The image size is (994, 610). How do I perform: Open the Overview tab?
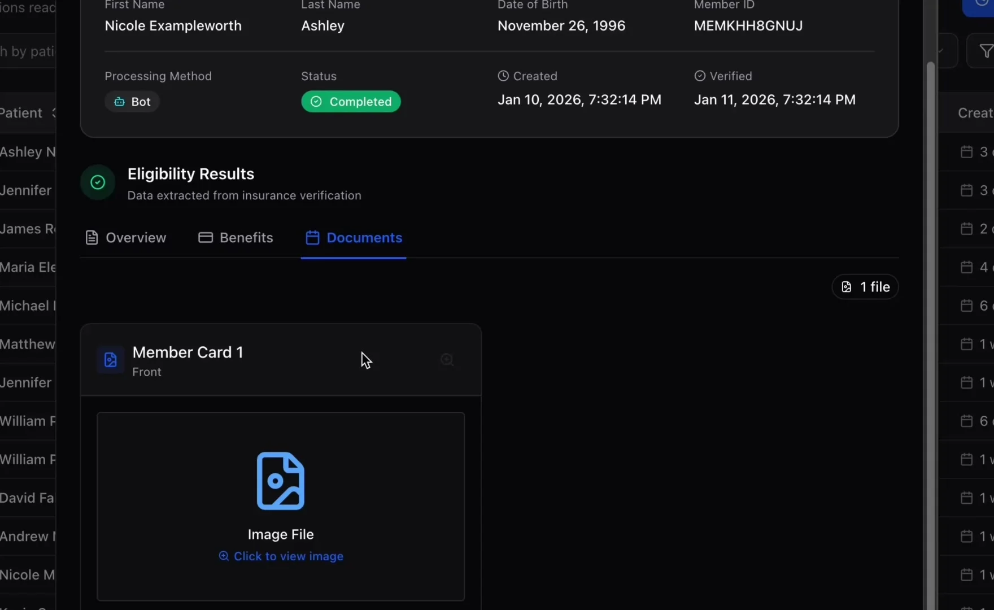click(125, 238)
